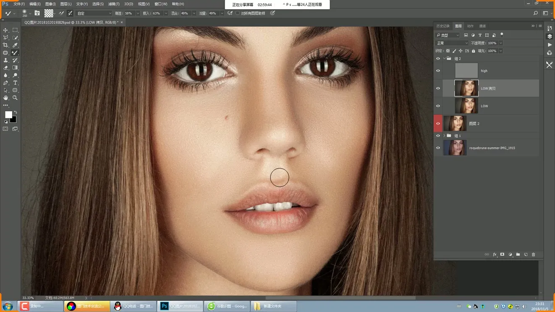The image size is (555, 312).
Task: Create new adjustment layer icon
Action: [510, 255]
